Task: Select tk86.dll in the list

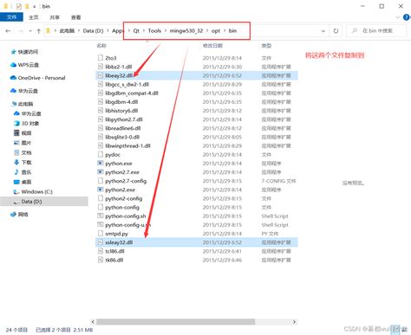Action: pos(197,260)
